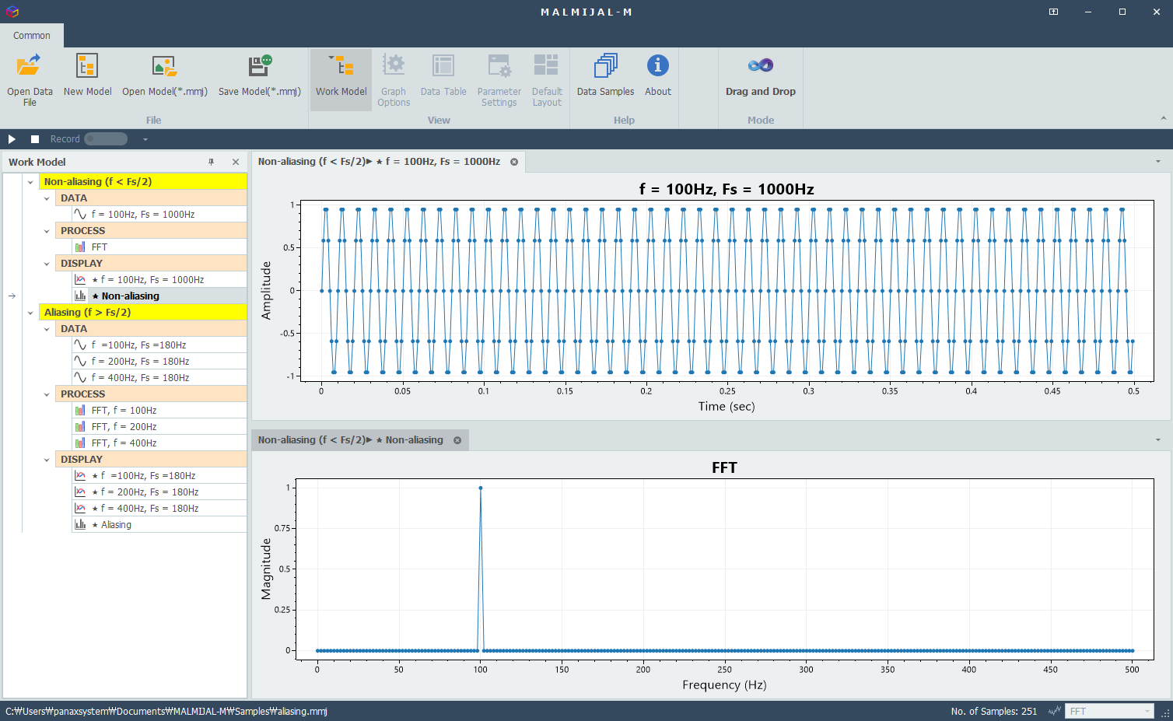Open bottom graph pane tab list dropdown
This screenshot has height=721, width=1173.
tap(1158, 440)
